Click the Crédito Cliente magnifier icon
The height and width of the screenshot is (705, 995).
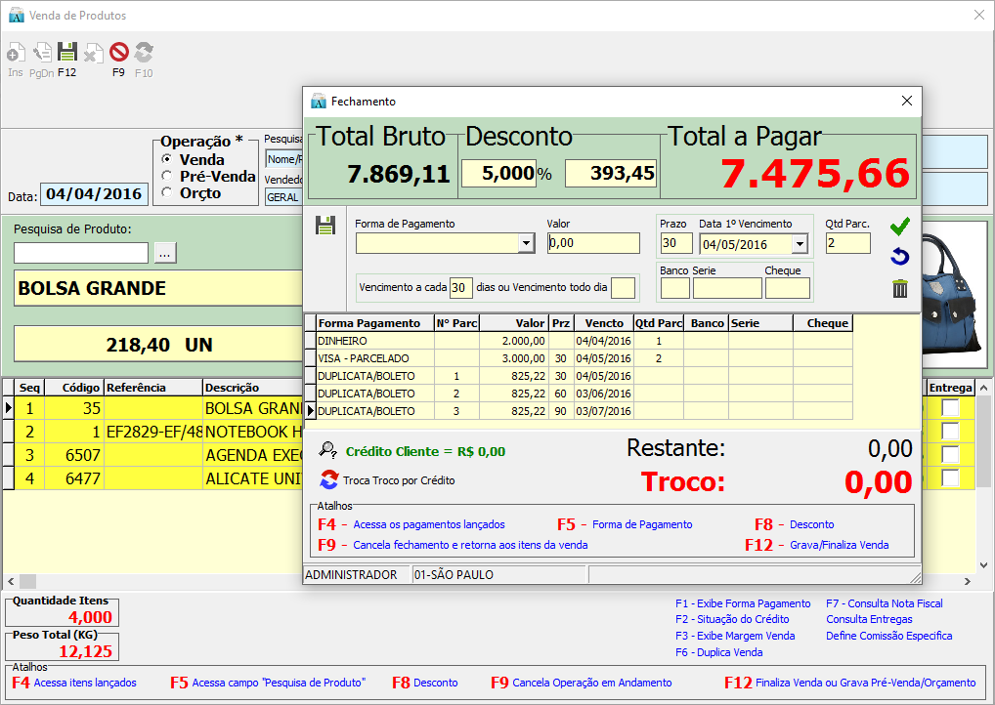click(x=328, y=451)
